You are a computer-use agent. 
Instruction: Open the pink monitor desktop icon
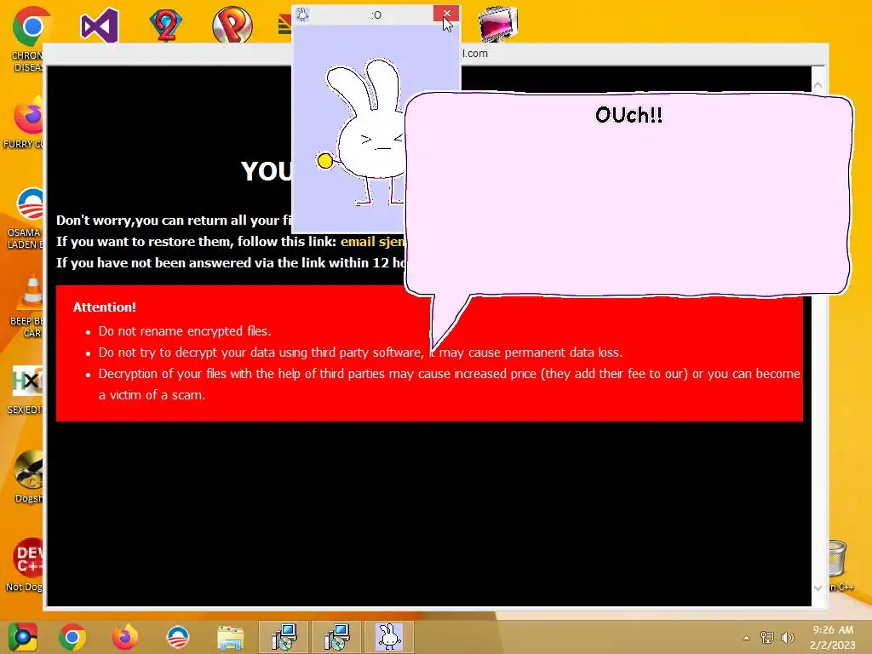(x=498, y=23)
